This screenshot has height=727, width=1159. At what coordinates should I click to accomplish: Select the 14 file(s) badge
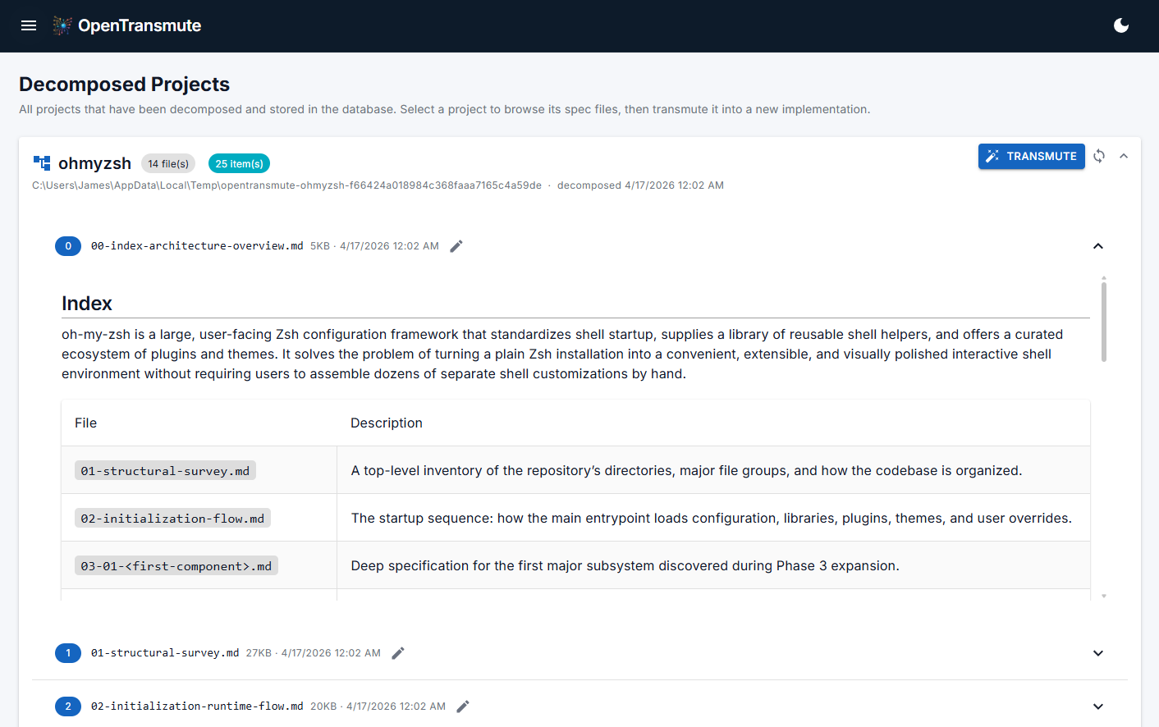coord(167,163)
